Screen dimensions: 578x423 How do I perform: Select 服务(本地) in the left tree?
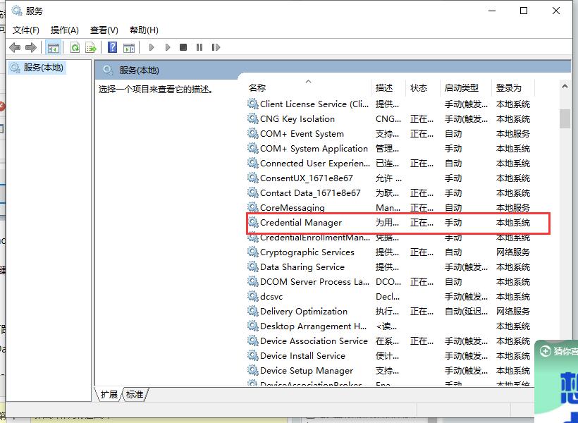click(37, 68)
